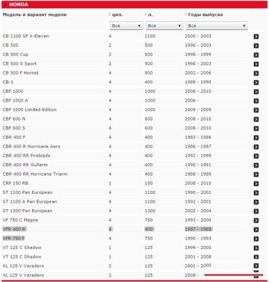Click the 900 displacement value
The height and width of the screenshot is (282, 269).
tap(149, 73)
